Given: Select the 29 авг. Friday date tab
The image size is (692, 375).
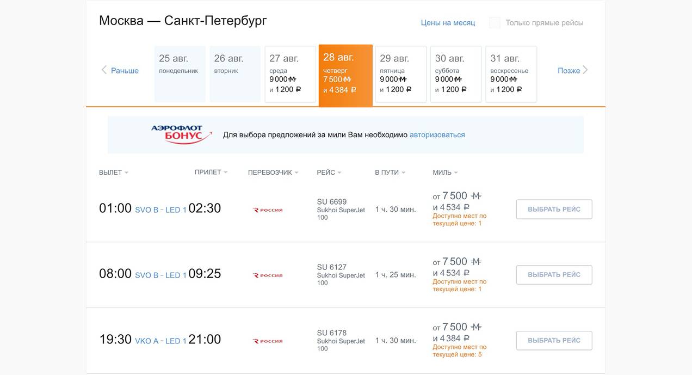Looking at the screenshot, I should (x=400, y=74).
